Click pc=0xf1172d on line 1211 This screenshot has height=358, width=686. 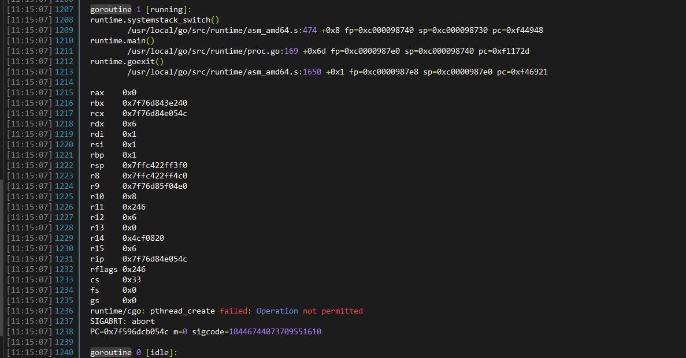504,51
